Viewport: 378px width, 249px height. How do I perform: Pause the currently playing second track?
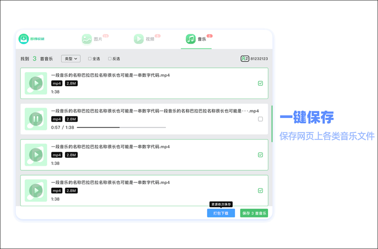coord(36,119)
